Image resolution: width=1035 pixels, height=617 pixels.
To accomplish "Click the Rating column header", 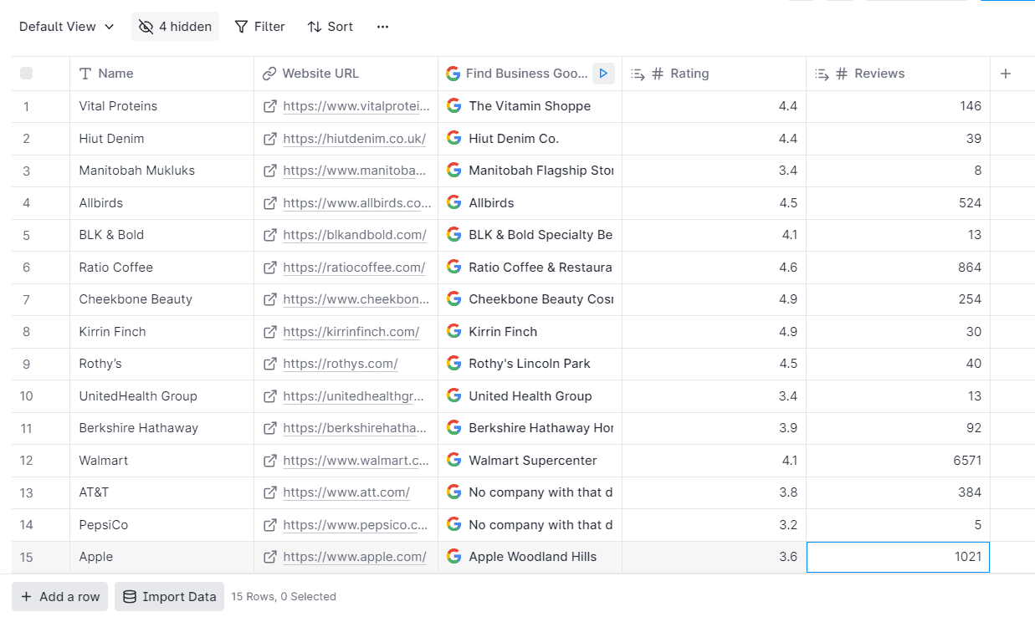I will (x=715, y=74).
